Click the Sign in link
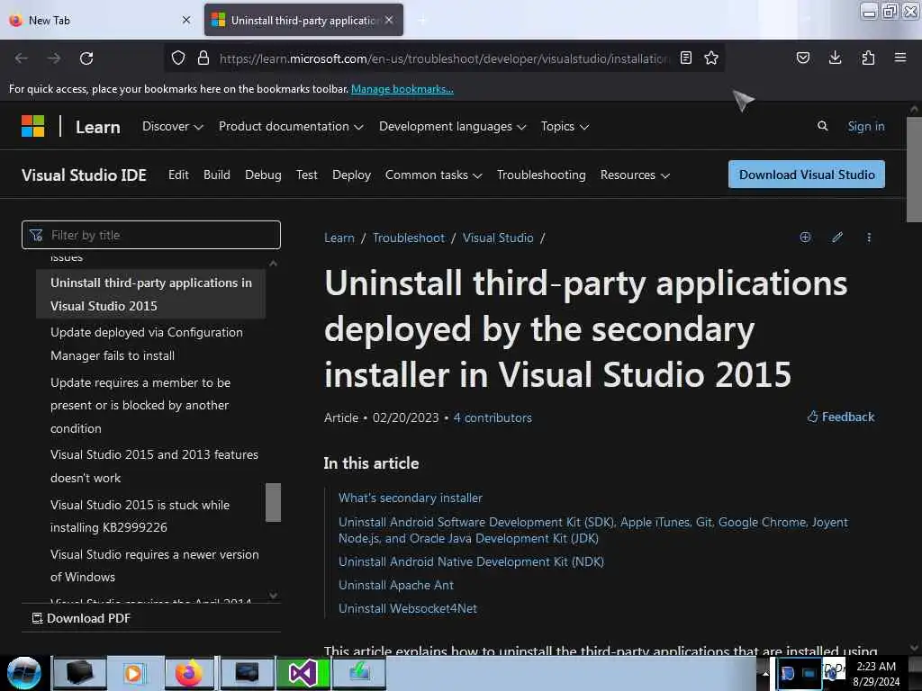 click(865, 126)
